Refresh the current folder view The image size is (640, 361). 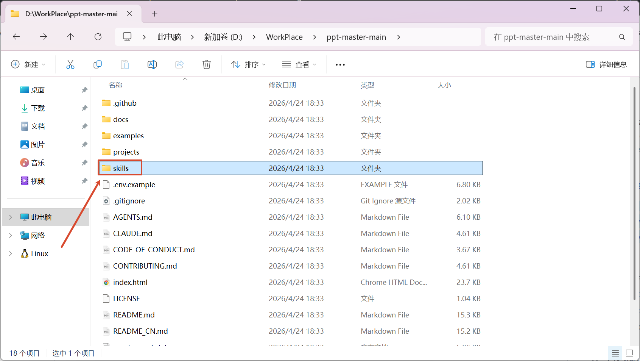coord(98,37)
